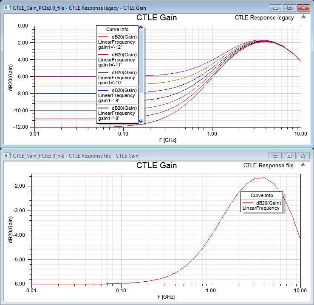Click dB20(Gain) LinearFrequency legend entry in file plot
The width and height of the screenshot is (314, 305).
point(262,205)
